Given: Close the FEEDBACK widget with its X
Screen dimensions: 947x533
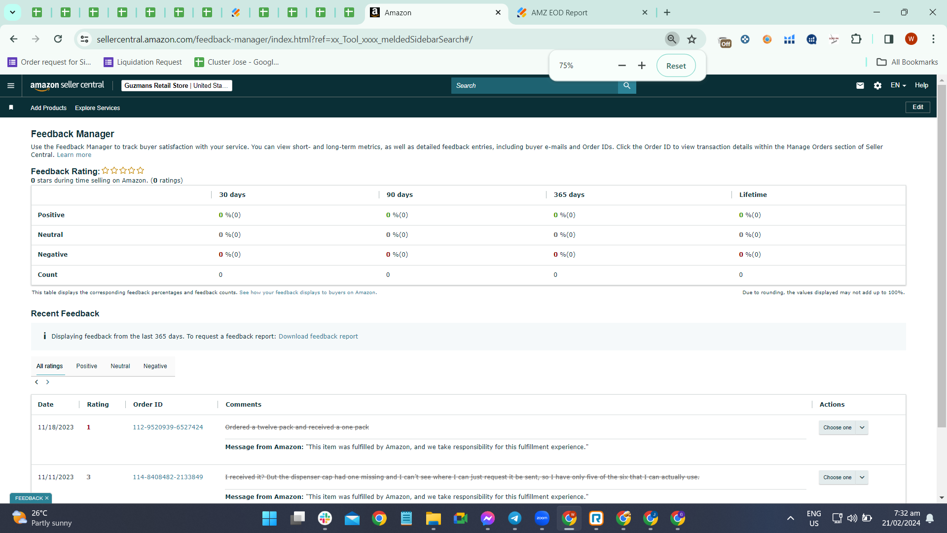Looking at the screenshot, I should (47, 498).
